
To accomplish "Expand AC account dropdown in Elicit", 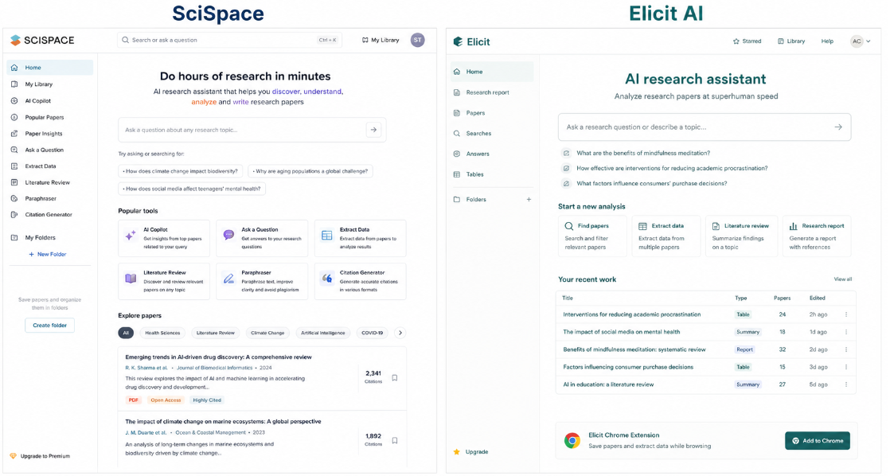I will pos(860,41).
